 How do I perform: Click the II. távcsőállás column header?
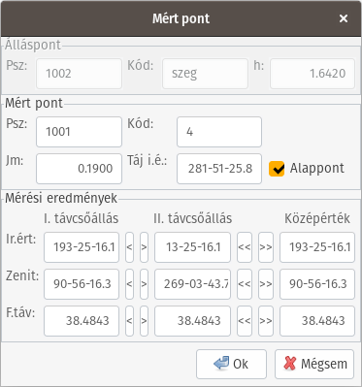point(193,218)
